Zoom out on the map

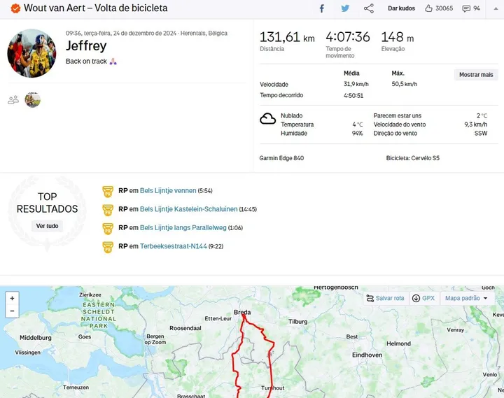pyautogui.click(x=12, y=311)
